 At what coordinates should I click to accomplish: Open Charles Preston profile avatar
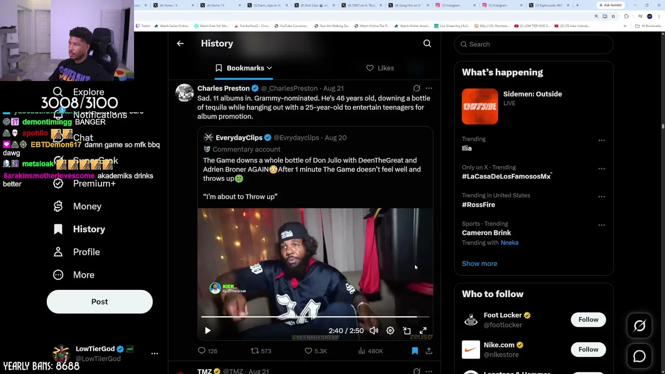pyautogui.click(x=184, y=92)
